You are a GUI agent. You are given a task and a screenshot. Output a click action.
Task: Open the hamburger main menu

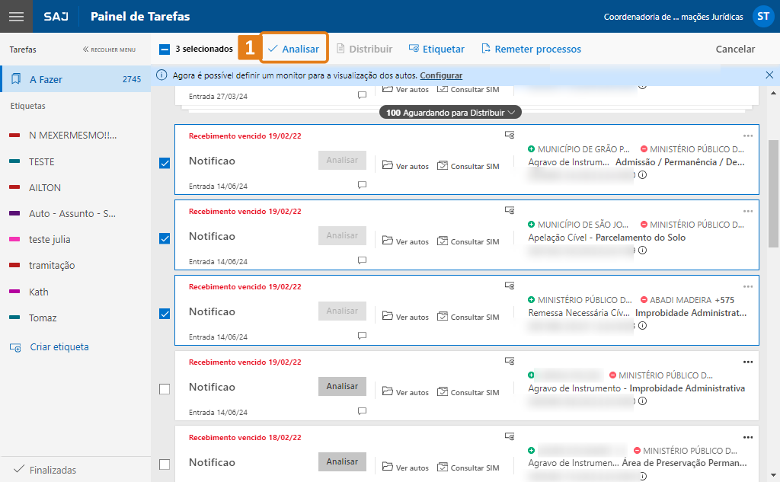pyautogui.click(x=16, y=16)
